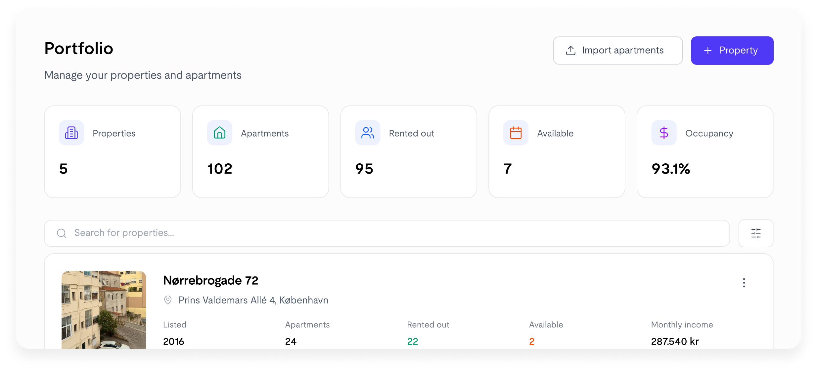Image resolution: width=817 pixels, height=372 pixels.
Task: Click Prins Valdemars Allé 4 address
Action: [x=253, y=300]
